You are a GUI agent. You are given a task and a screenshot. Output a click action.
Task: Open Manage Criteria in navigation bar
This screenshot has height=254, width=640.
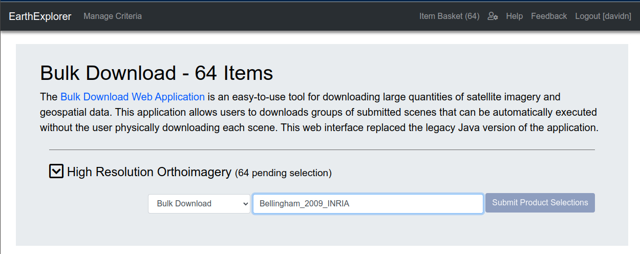coord(113,16)
